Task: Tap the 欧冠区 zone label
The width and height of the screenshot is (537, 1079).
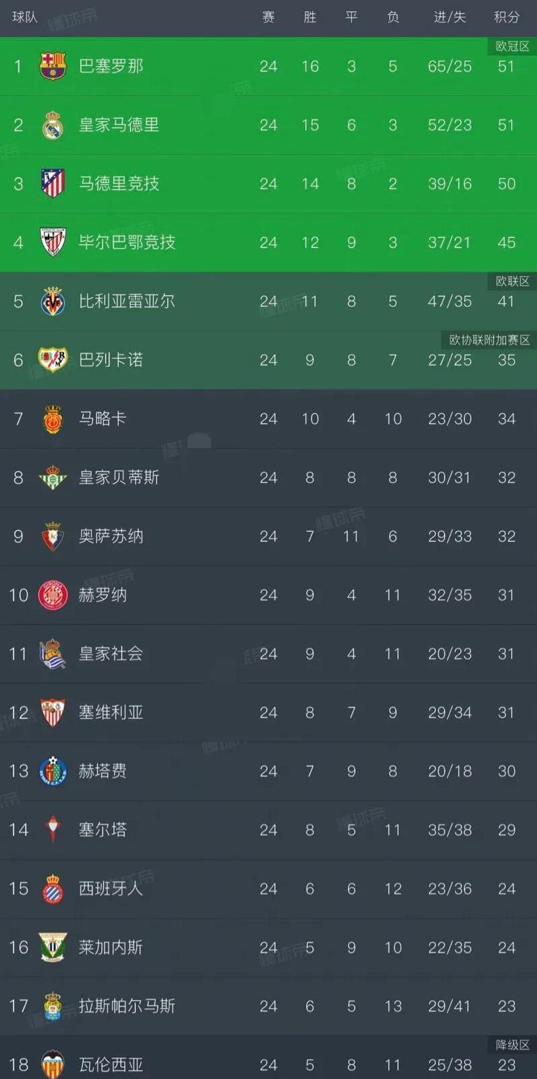Action: click(x=512, y=46)
